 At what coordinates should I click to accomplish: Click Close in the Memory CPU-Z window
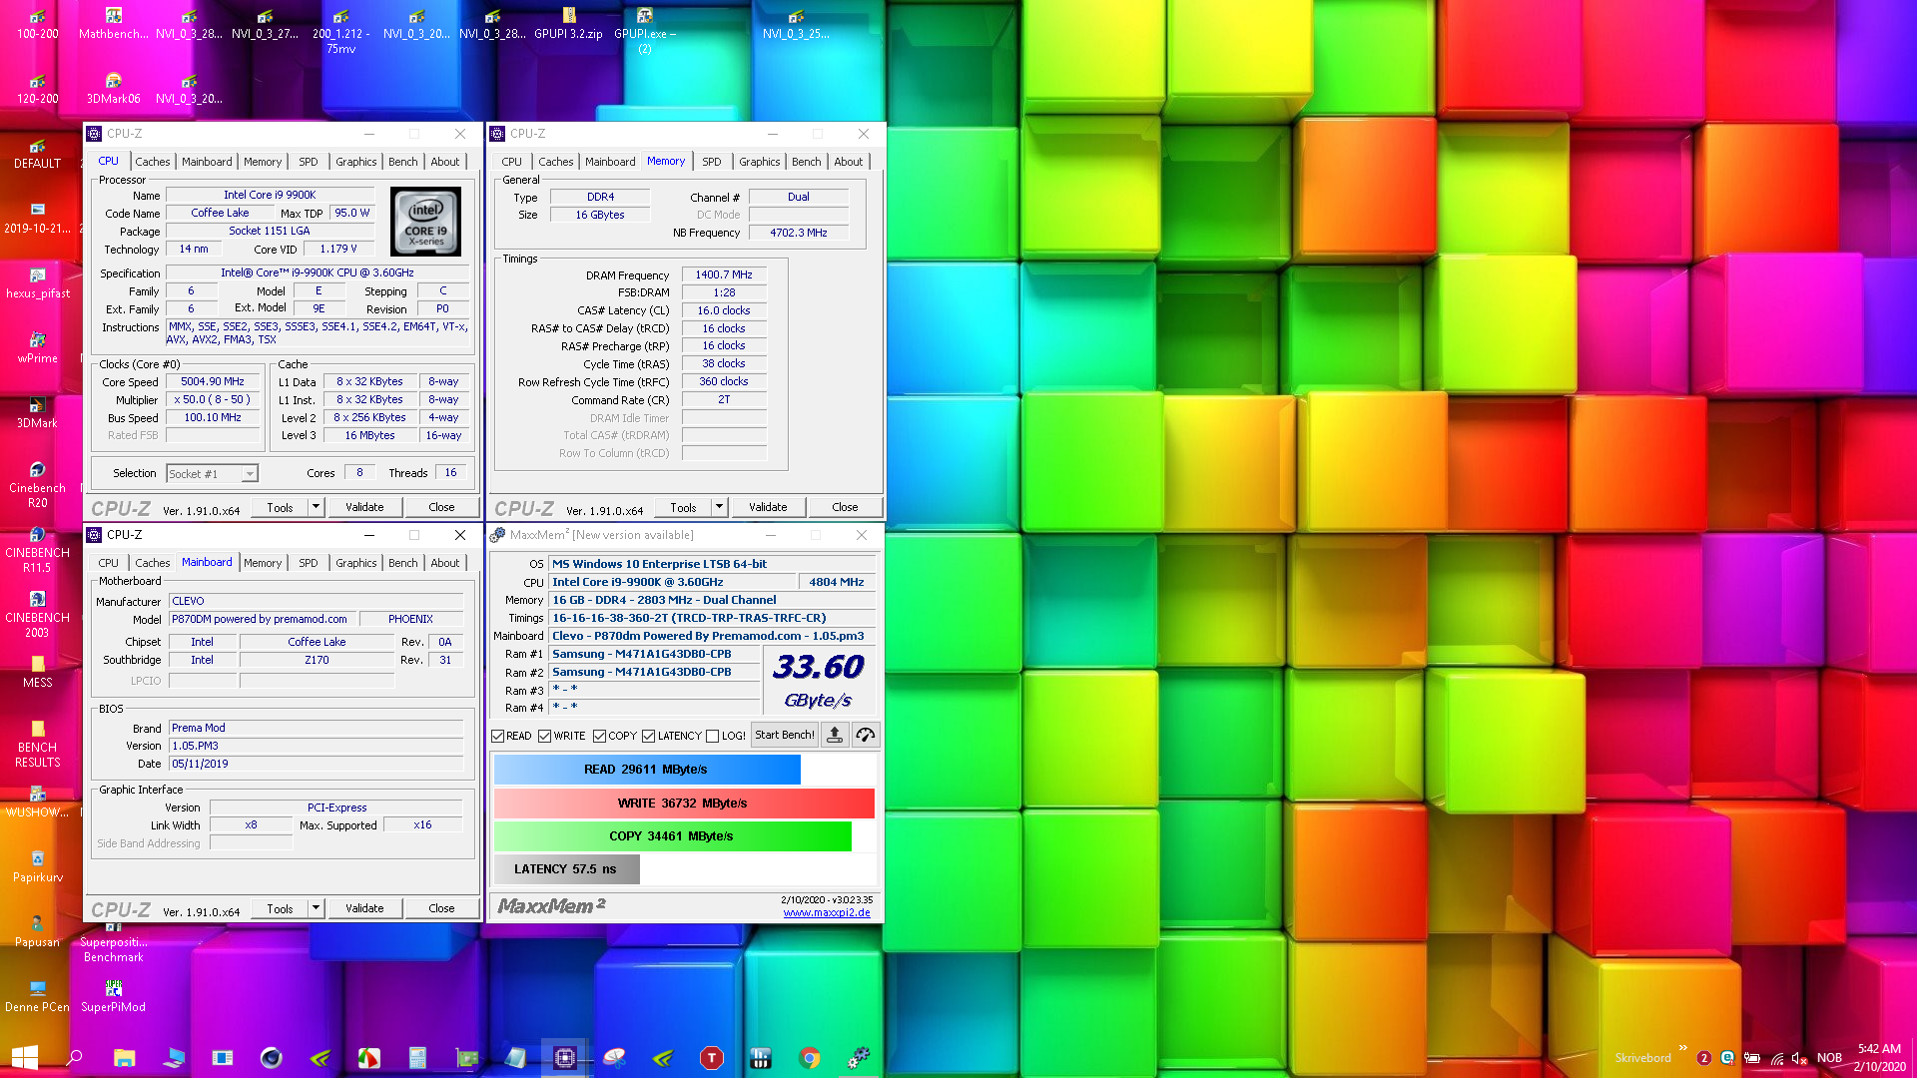tap(845, 507)
